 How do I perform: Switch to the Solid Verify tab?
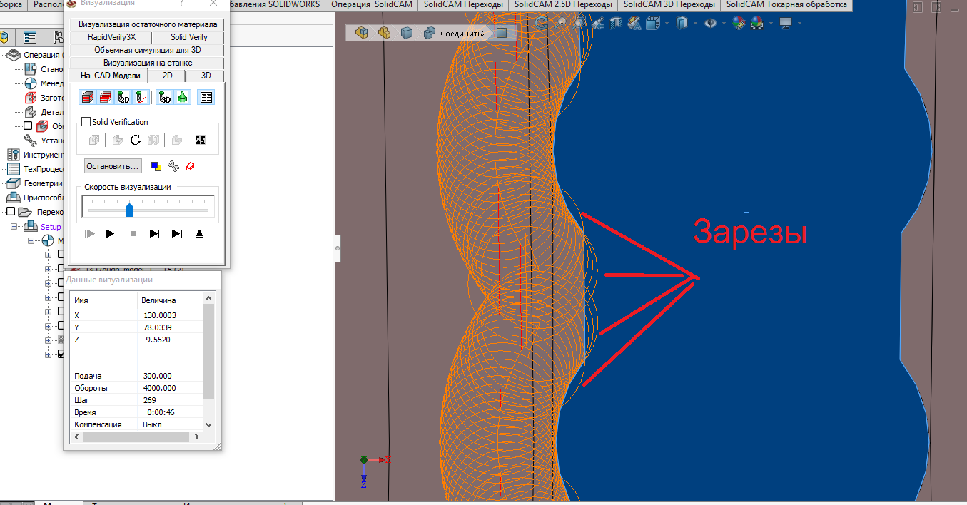tap(188, 37)
